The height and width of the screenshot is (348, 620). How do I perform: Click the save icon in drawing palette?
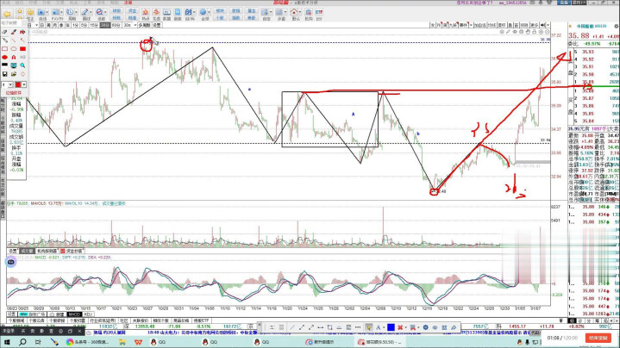pyautogui.click(x=4, y=74)
